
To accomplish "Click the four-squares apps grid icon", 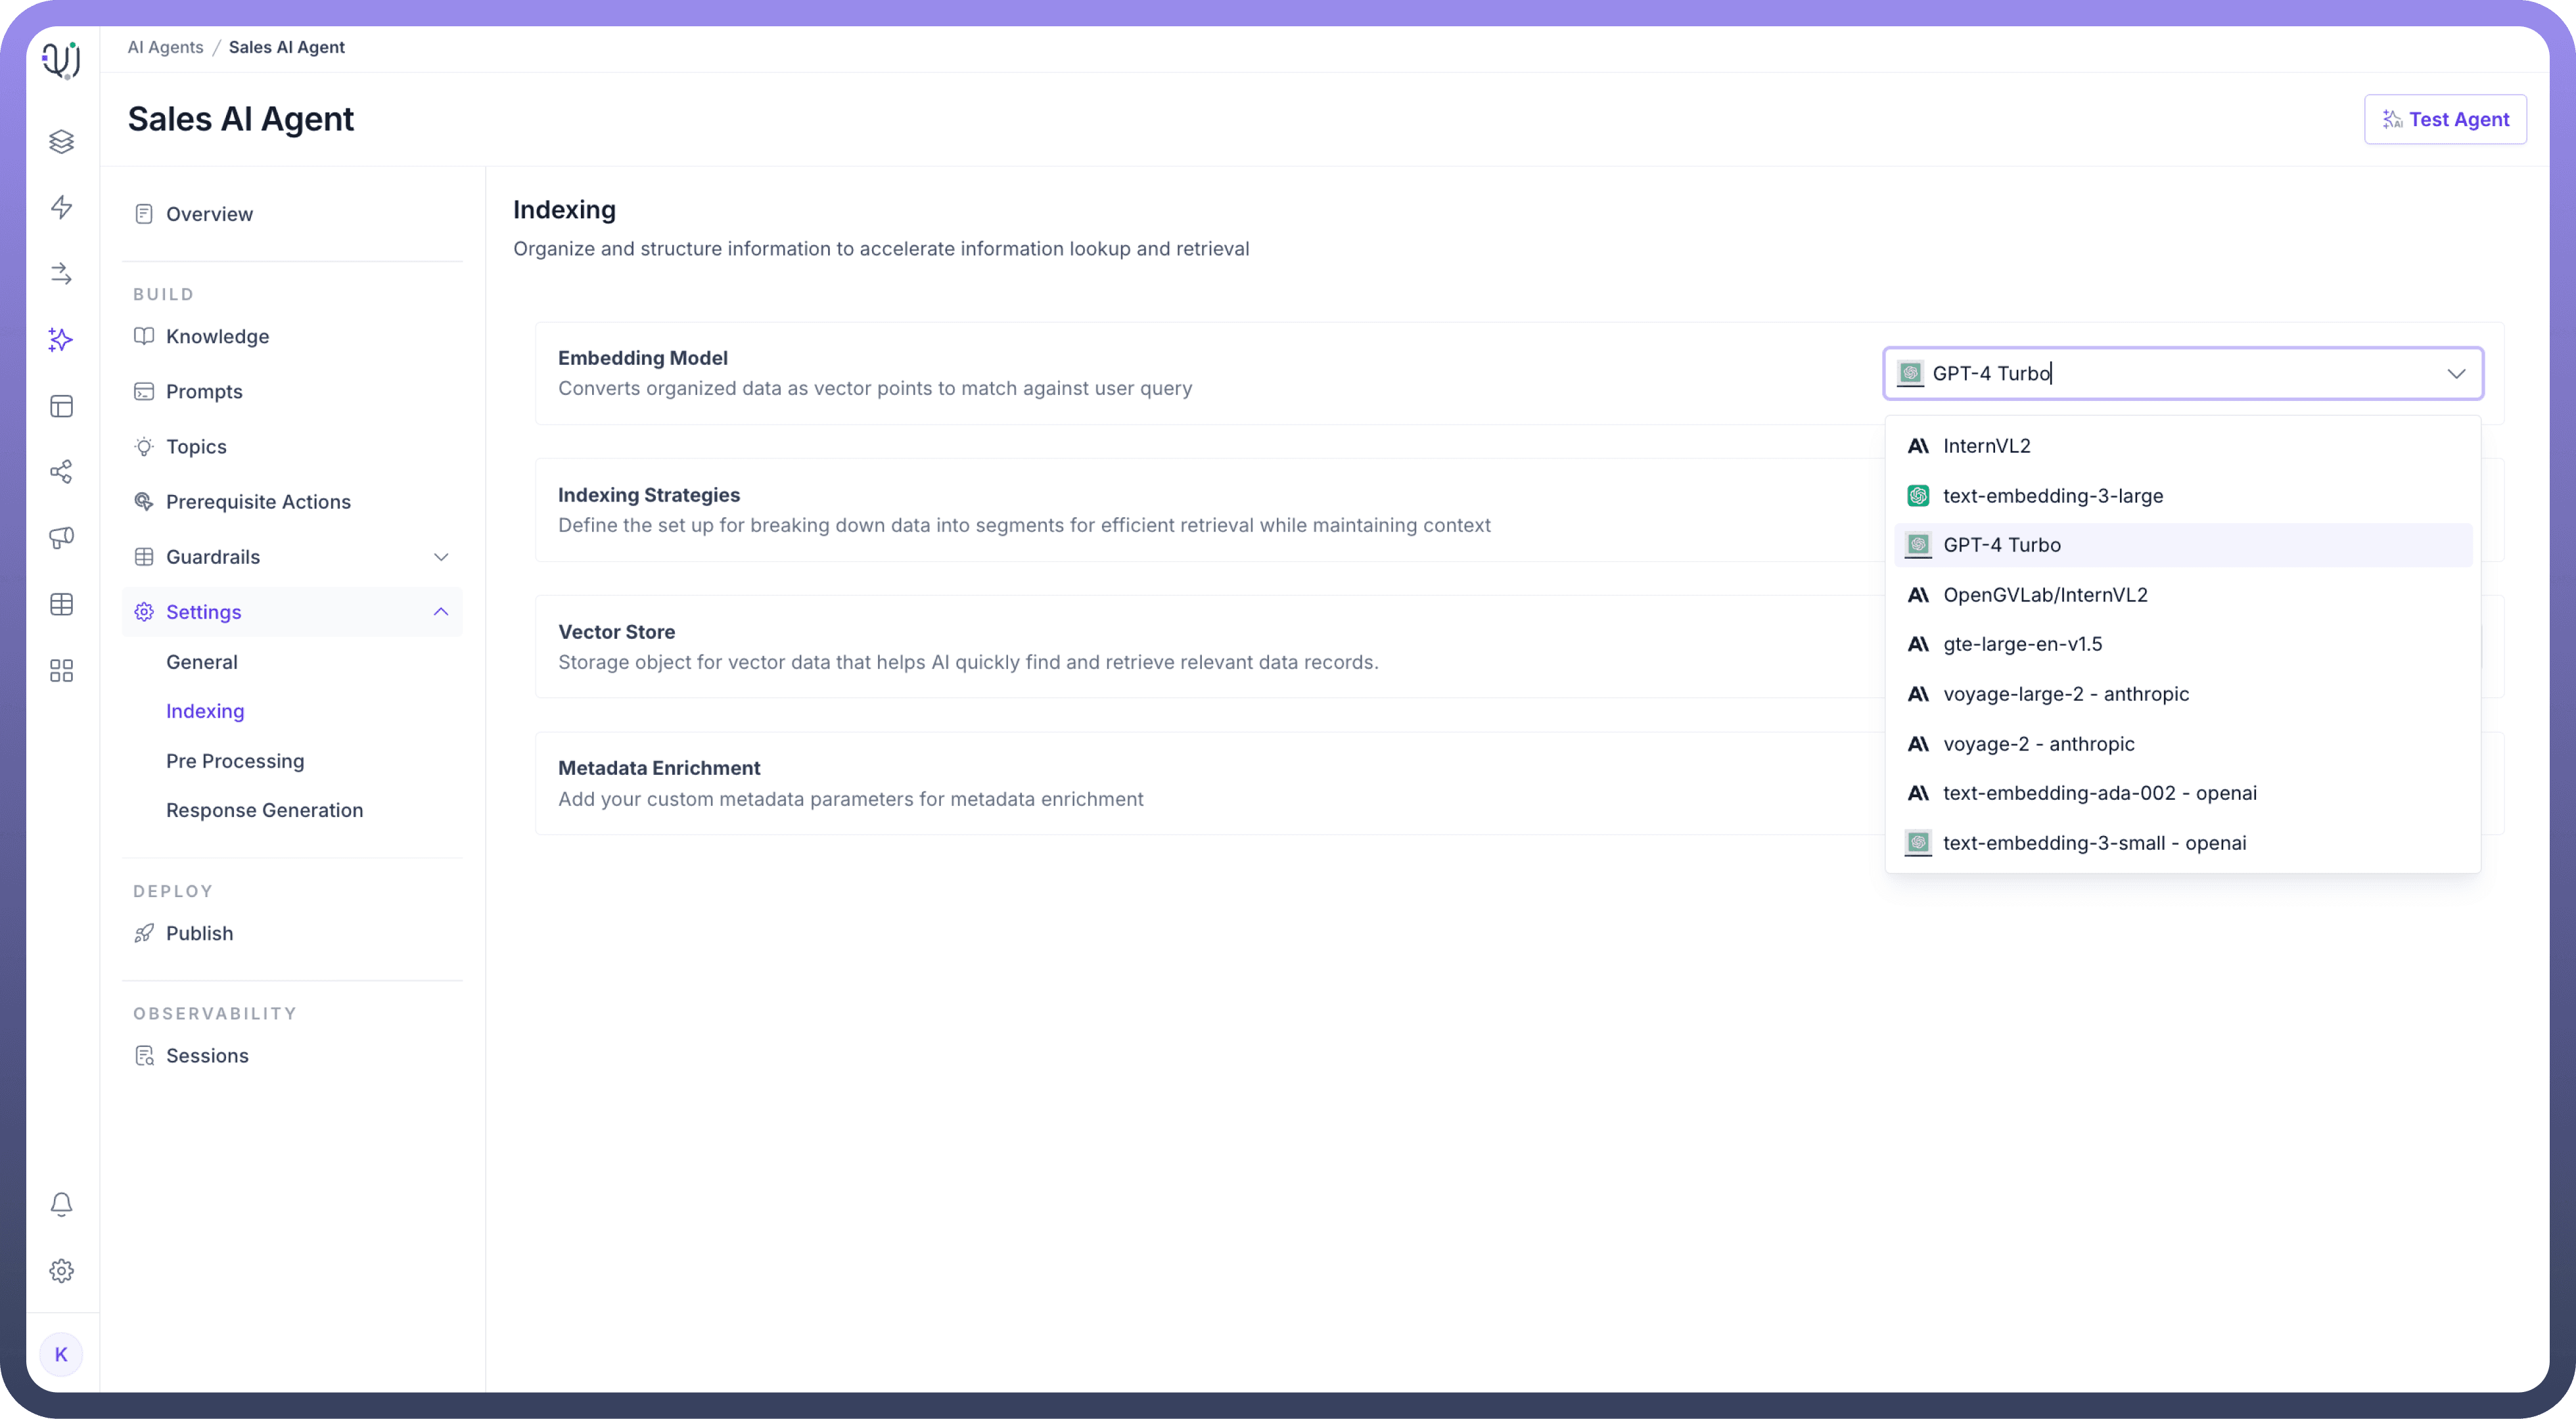I will 61,670.
